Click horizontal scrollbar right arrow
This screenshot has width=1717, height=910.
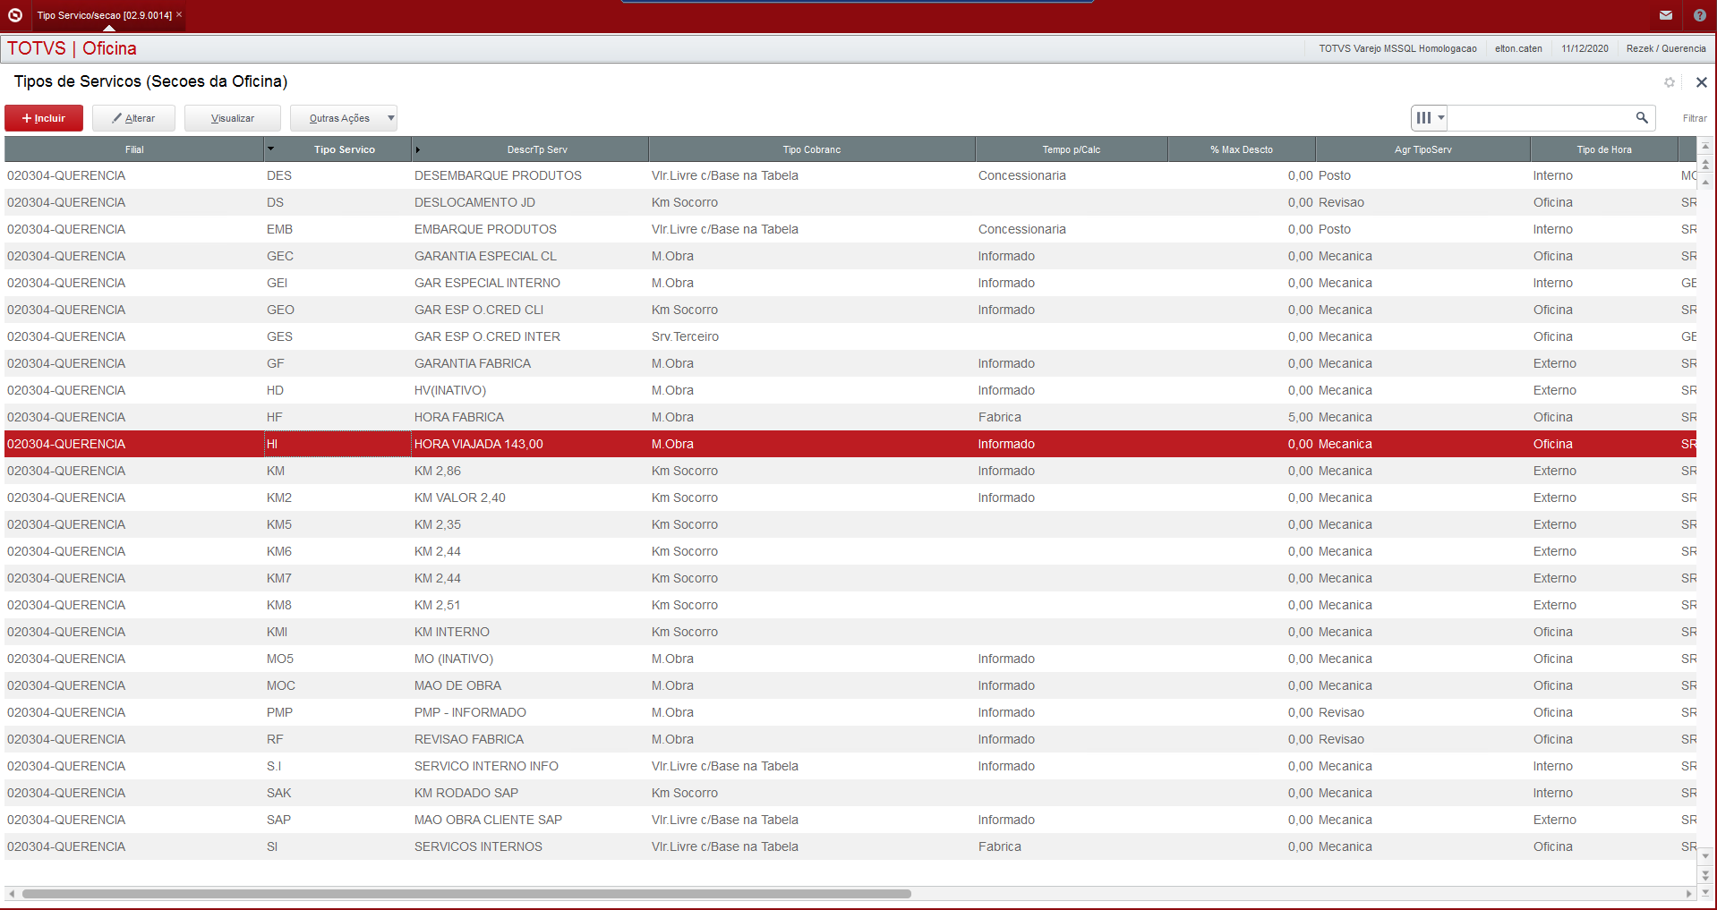1689,894
